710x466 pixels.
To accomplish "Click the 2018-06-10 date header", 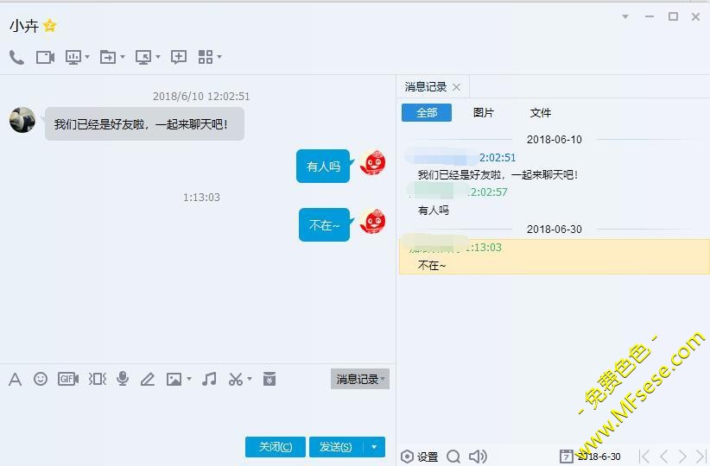I will coord(555,139).
